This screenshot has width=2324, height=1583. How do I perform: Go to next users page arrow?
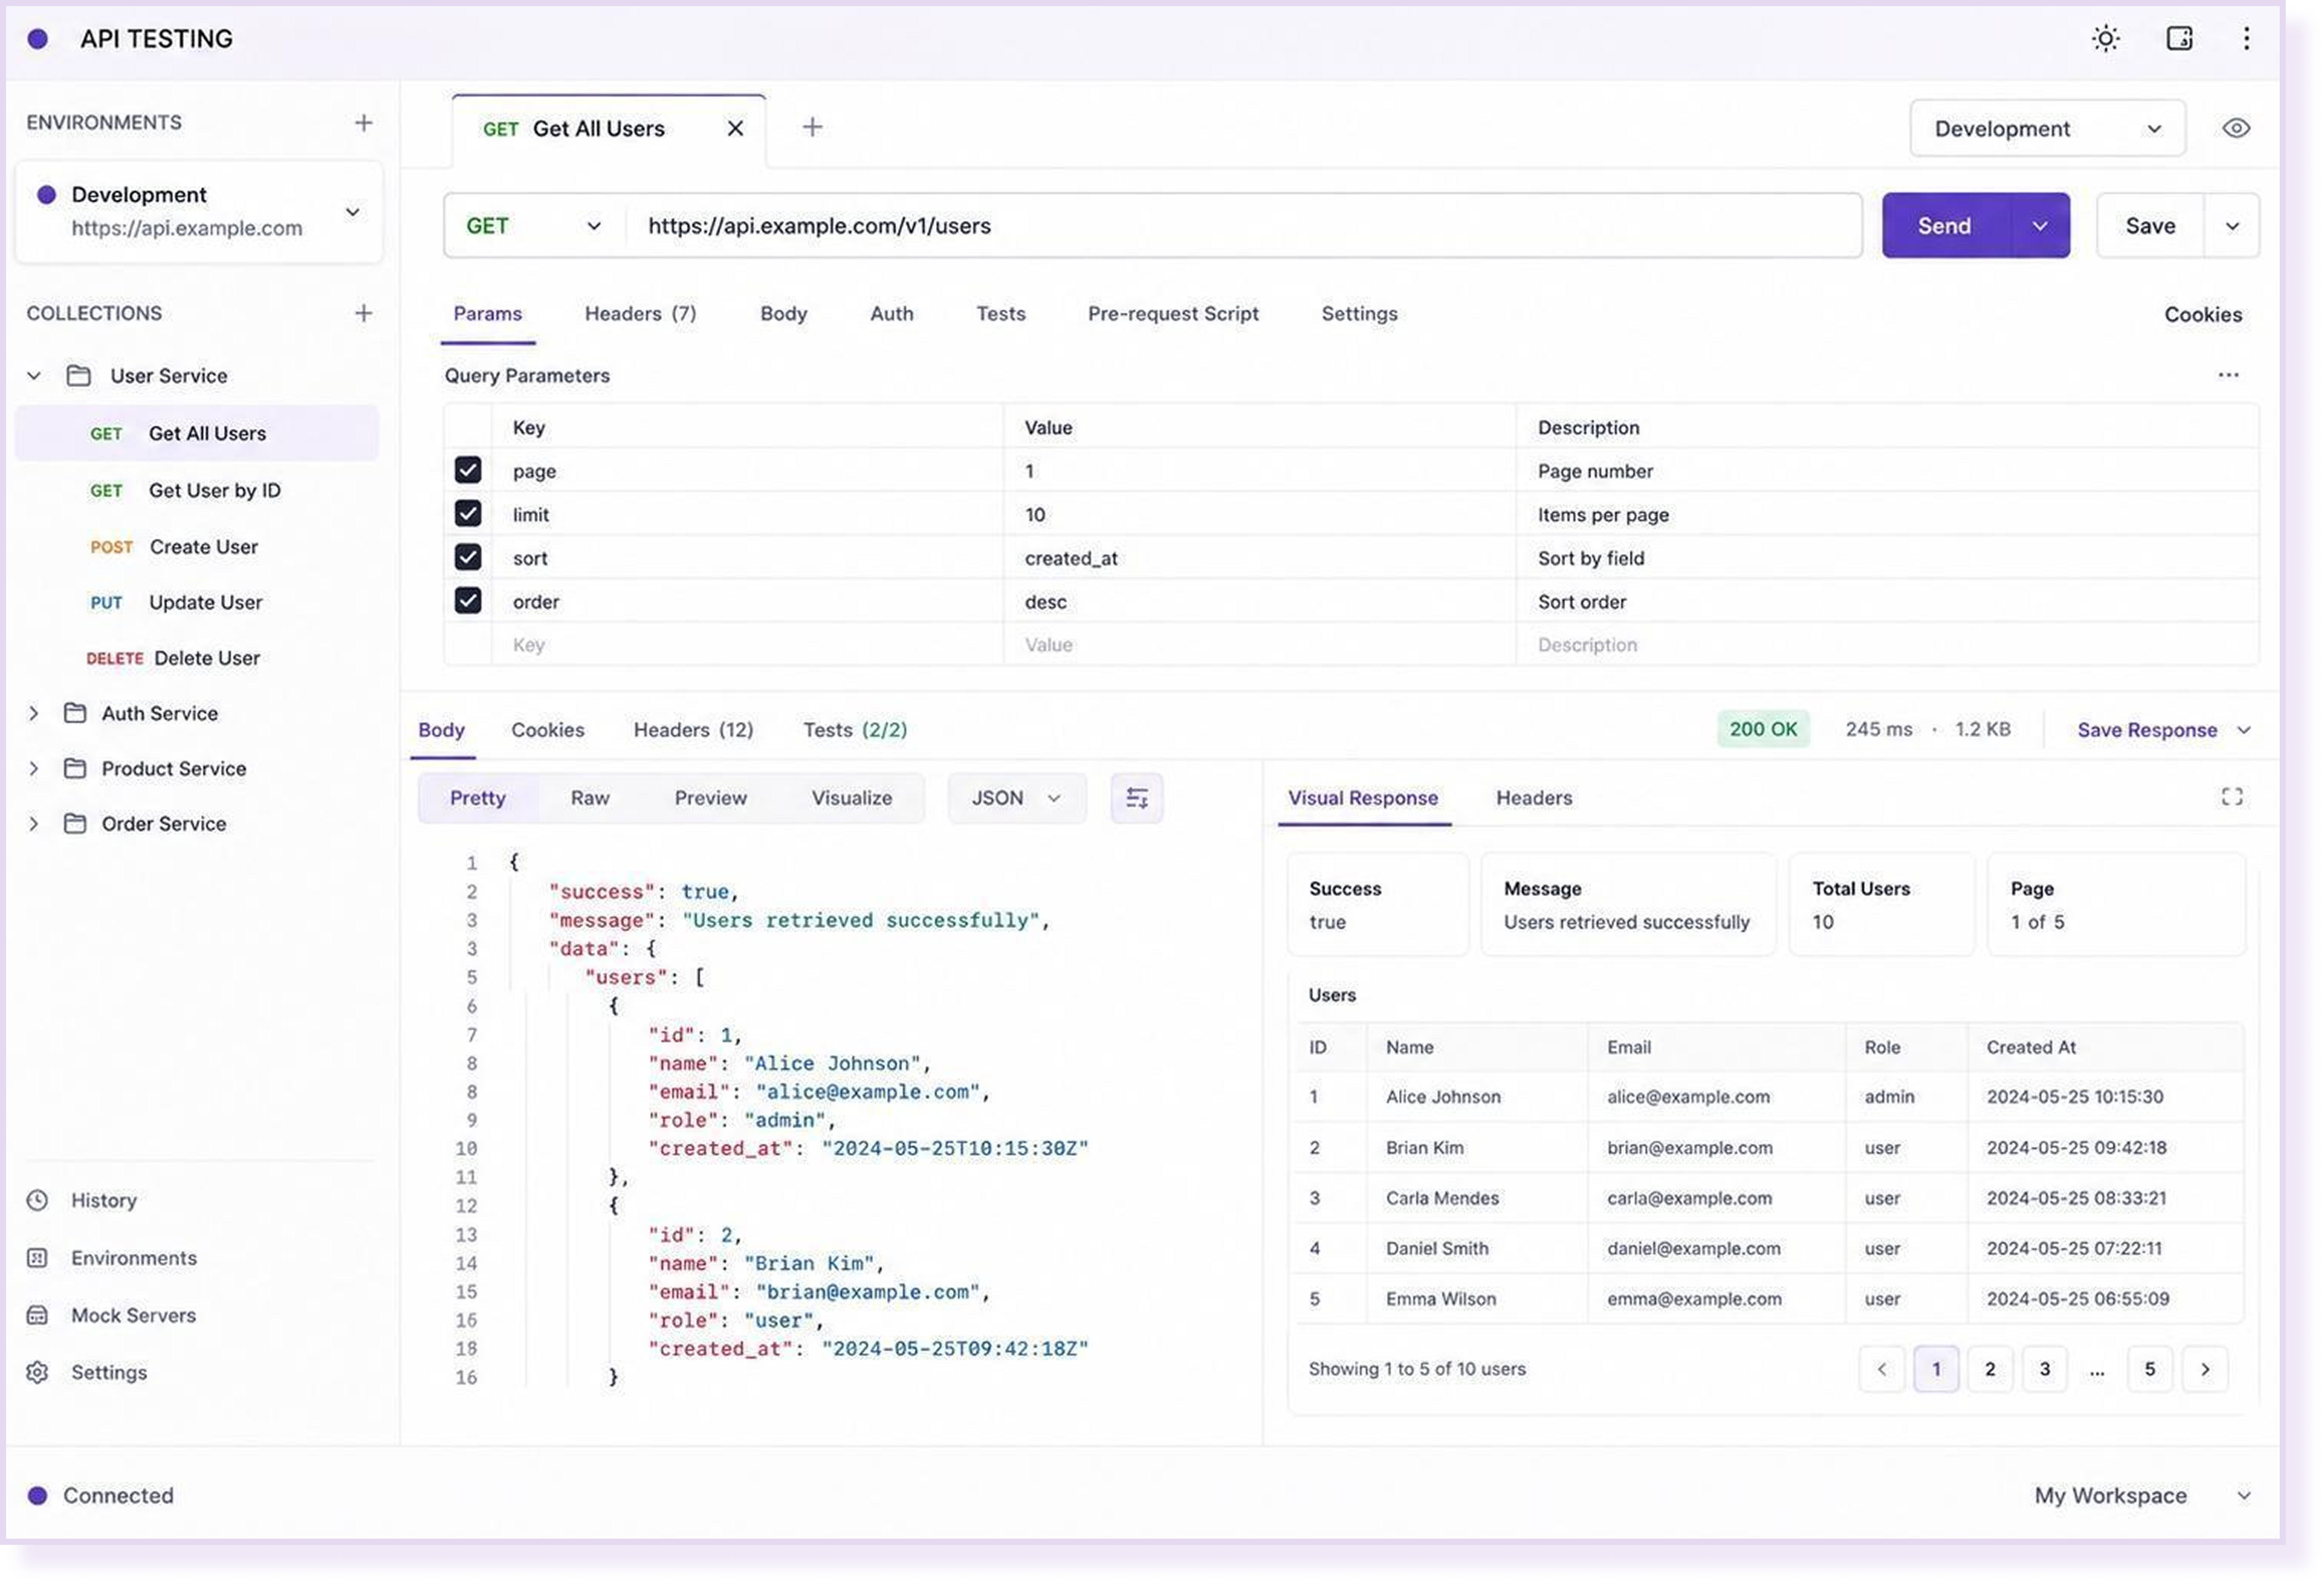[2205, 1369]
